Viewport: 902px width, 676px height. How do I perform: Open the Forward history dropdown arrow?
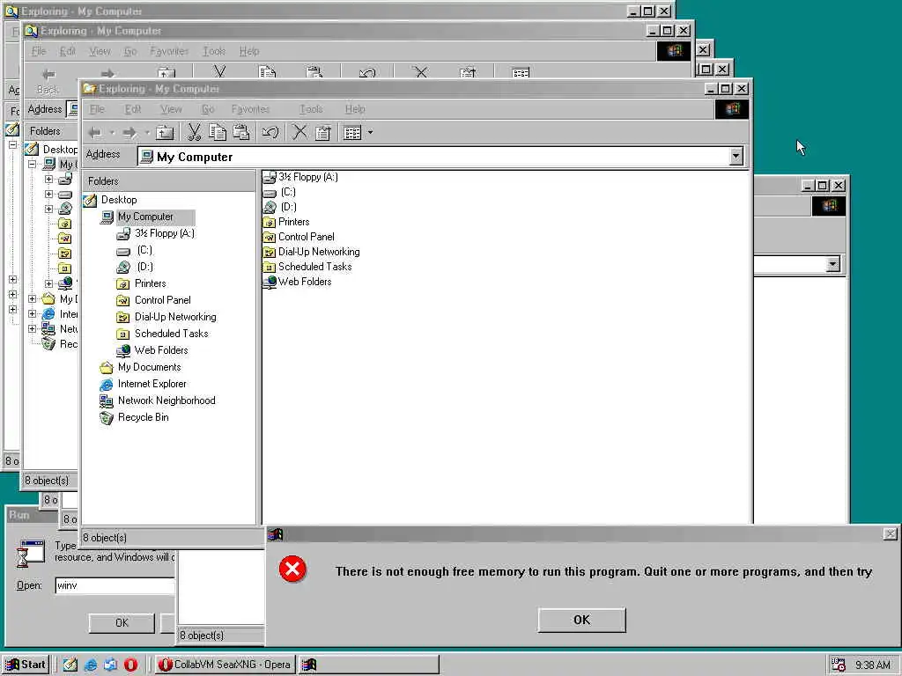pos(147,133)
